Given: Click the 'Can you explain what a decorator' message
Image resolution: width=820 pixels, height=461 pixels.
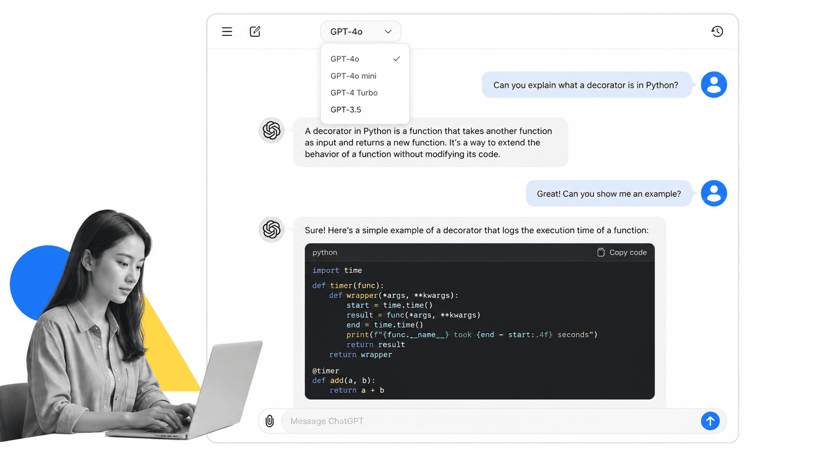Looking at the screenshot, I should tap(587, 85).
